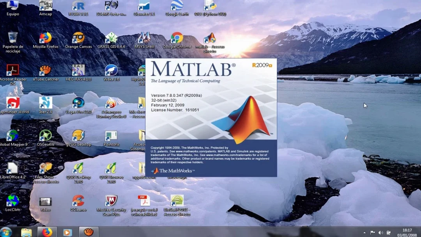
Task: Click 'February 12, 2009' on splash
Action: pos(168,105)
